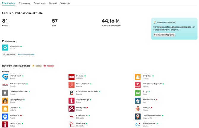Switch to the Pubblicazione tab
The height and width of the screenshot is (128, 199).
click(9, 3)
